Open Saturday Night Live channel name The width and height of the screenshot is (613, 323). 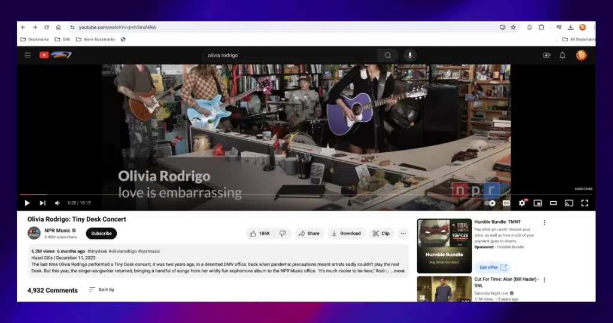tap(491, 293)
